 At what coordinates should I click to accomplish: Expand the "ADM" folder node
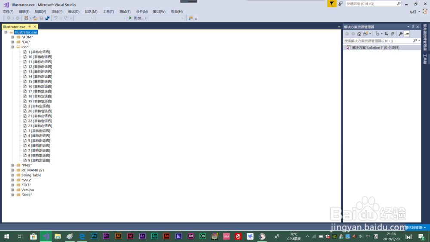(12, 37)
